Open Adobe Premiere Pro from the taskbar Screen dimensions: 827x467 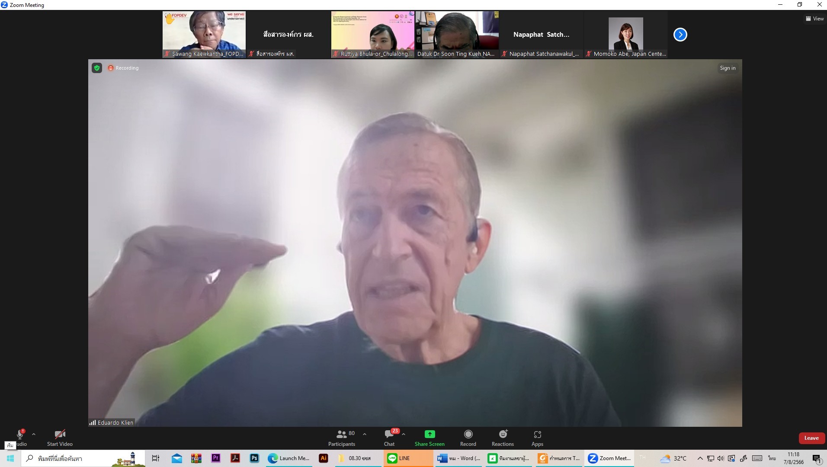click(x=216, y=458)
